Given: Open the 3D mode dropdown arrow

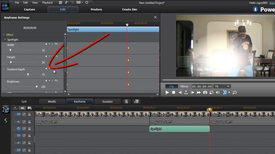Looking at the screenshot, I should (x=229, y=92).
